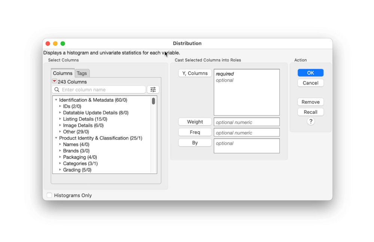
Task: Minimize the Distribution window
Action: (x=55, y=43)
